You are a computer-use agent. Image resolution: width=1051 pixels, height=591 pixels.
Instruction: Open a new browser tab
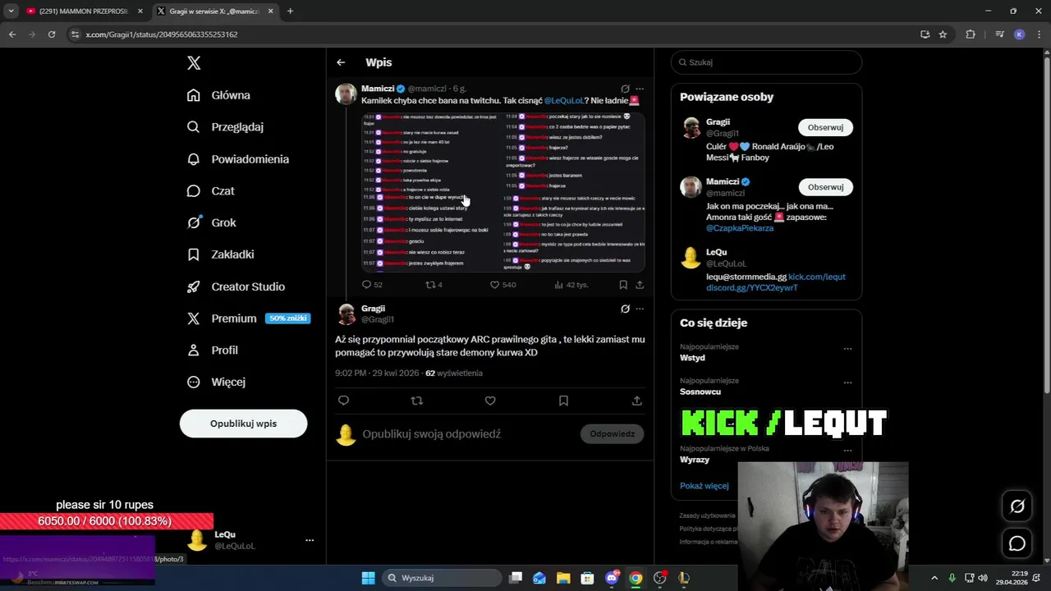click(x=290, y=11)
